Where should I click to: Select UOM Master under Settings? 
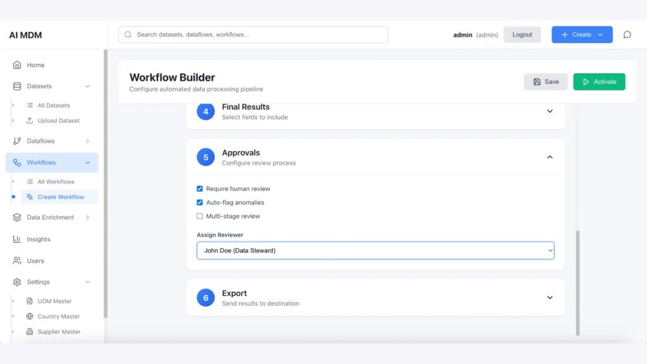click(x=54, y=301)
